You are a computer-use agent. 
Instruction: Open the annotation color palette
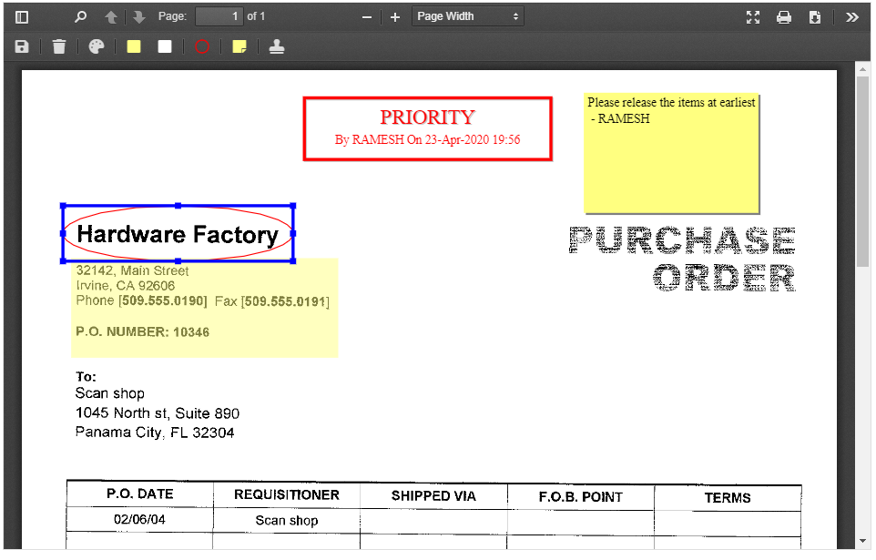coord(95,46)
